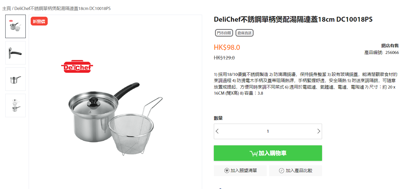Click the 折實價 red badge
The image size is (406, 189).
coord(39,21)
